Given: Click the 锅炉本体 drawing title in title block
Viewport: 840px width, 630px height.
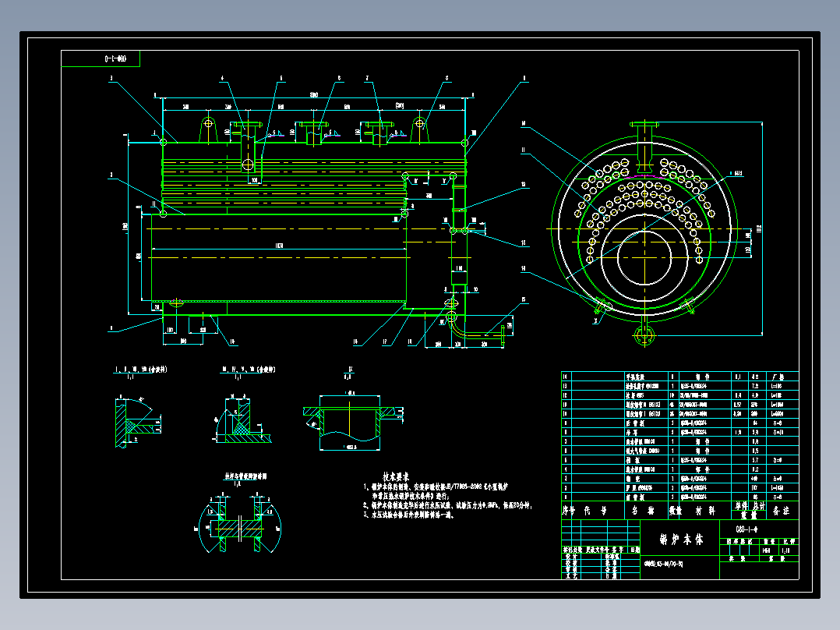Looking at the screenshot, I should tap(681, 540).
